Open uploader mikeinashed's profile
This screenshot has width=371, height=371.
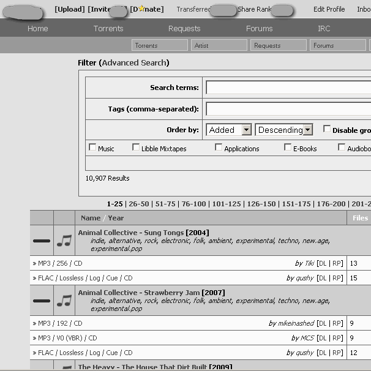click(296, 323)
